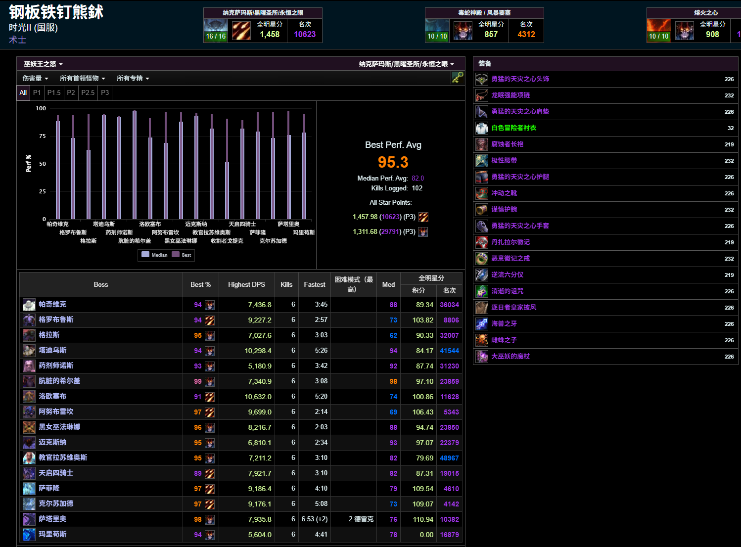Open the 伤害量 metric dropdown

click(35, 78)
